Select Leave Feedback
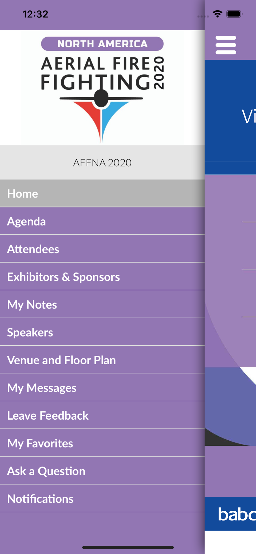Screen dimensions: 256x554 102,415
